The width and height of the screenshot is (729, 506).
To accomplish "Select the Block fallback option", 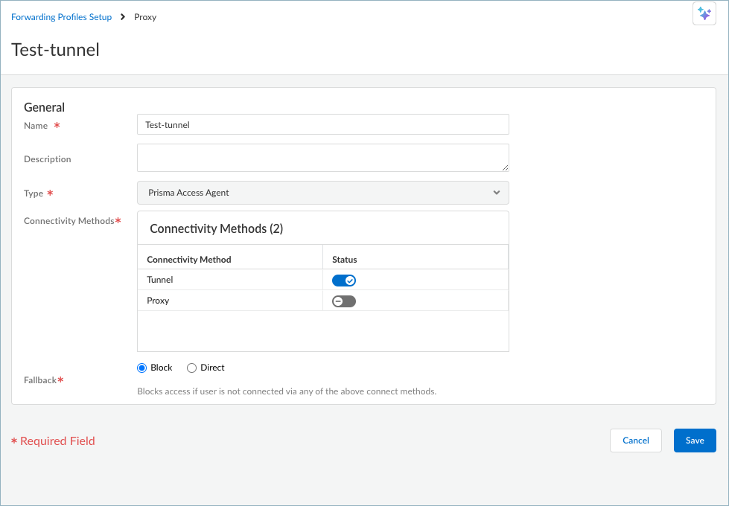I will click(142, 368).
